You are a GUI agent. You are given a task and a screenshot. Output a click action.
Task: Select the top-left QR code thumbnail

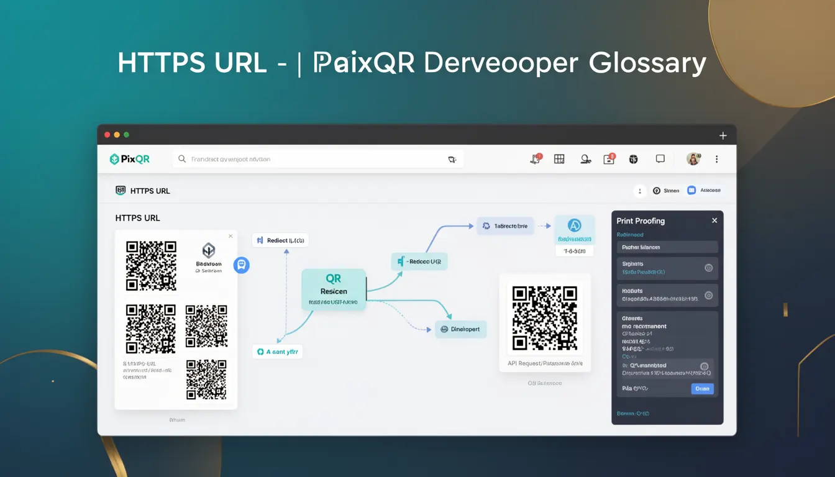pyautogui.click(x=151, y=266)
